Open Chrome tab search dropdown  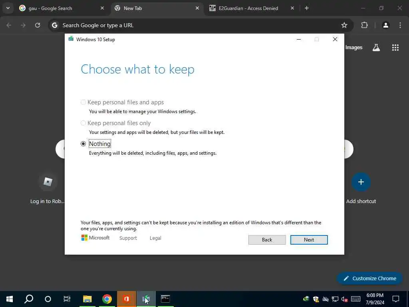(8, 8)
